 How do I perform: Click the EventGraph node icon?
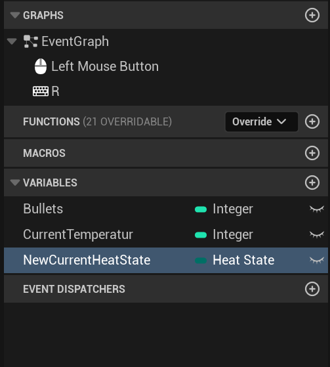pyautogui.click(x=31, y=41)
